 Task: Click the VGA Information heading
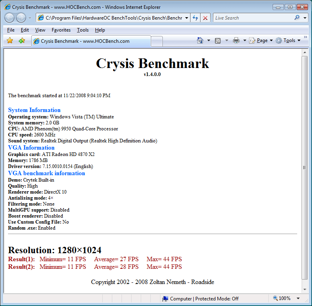click(x=31, y=148)
